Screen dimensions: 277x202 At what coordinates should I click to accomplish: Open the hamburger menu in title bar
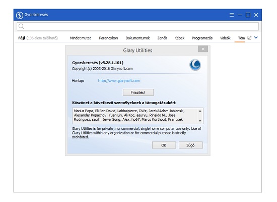coord(232,15)
